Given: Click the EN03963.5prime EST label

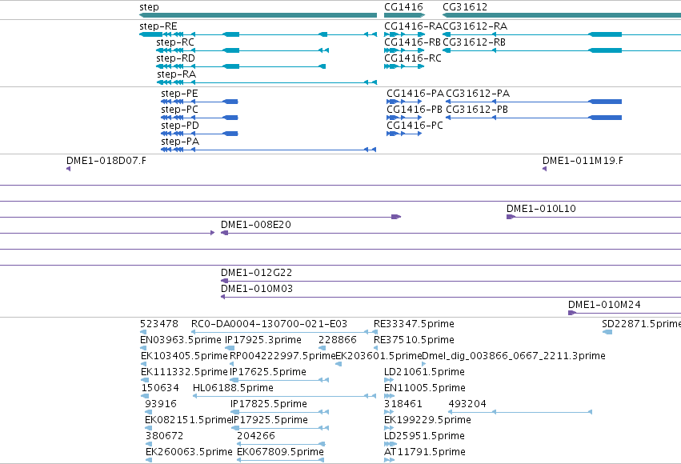Looking at the screenshot, I should [x=181, y=340].
